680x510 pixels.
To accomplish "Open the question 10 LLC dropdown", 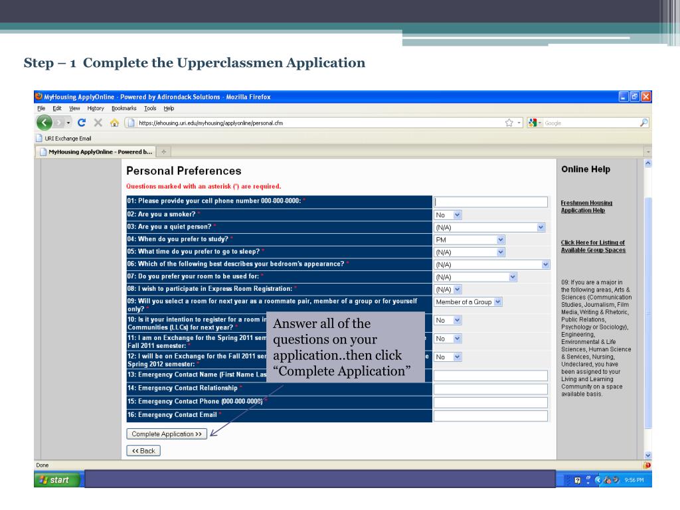I will click(x=448, y=320).
